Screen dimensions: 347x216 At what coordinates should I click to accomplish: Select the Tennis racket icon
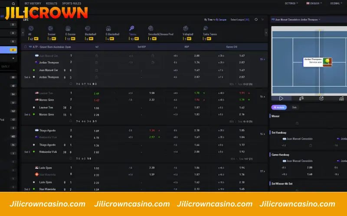click(x=132, y=28)
